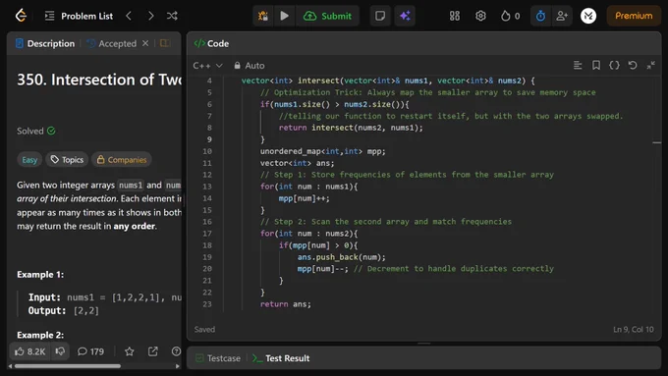Click the help question mark icon
Viewport: 668px width, 376px height.
[x=176, y=351]
